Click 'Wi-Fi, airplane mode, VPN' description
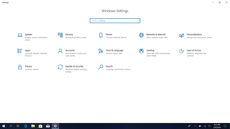Screen dimensions: 230x129 coord(157,37)
